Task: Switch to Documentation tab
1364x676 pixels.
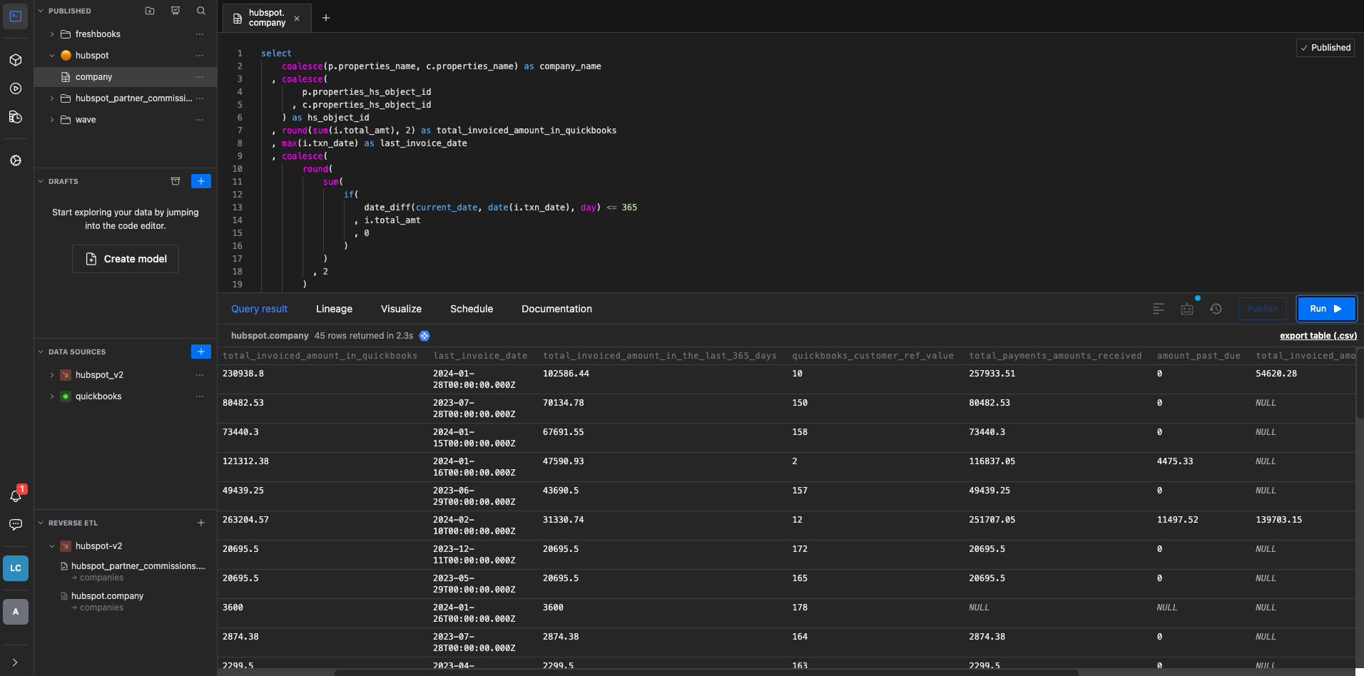Action: 556,309
